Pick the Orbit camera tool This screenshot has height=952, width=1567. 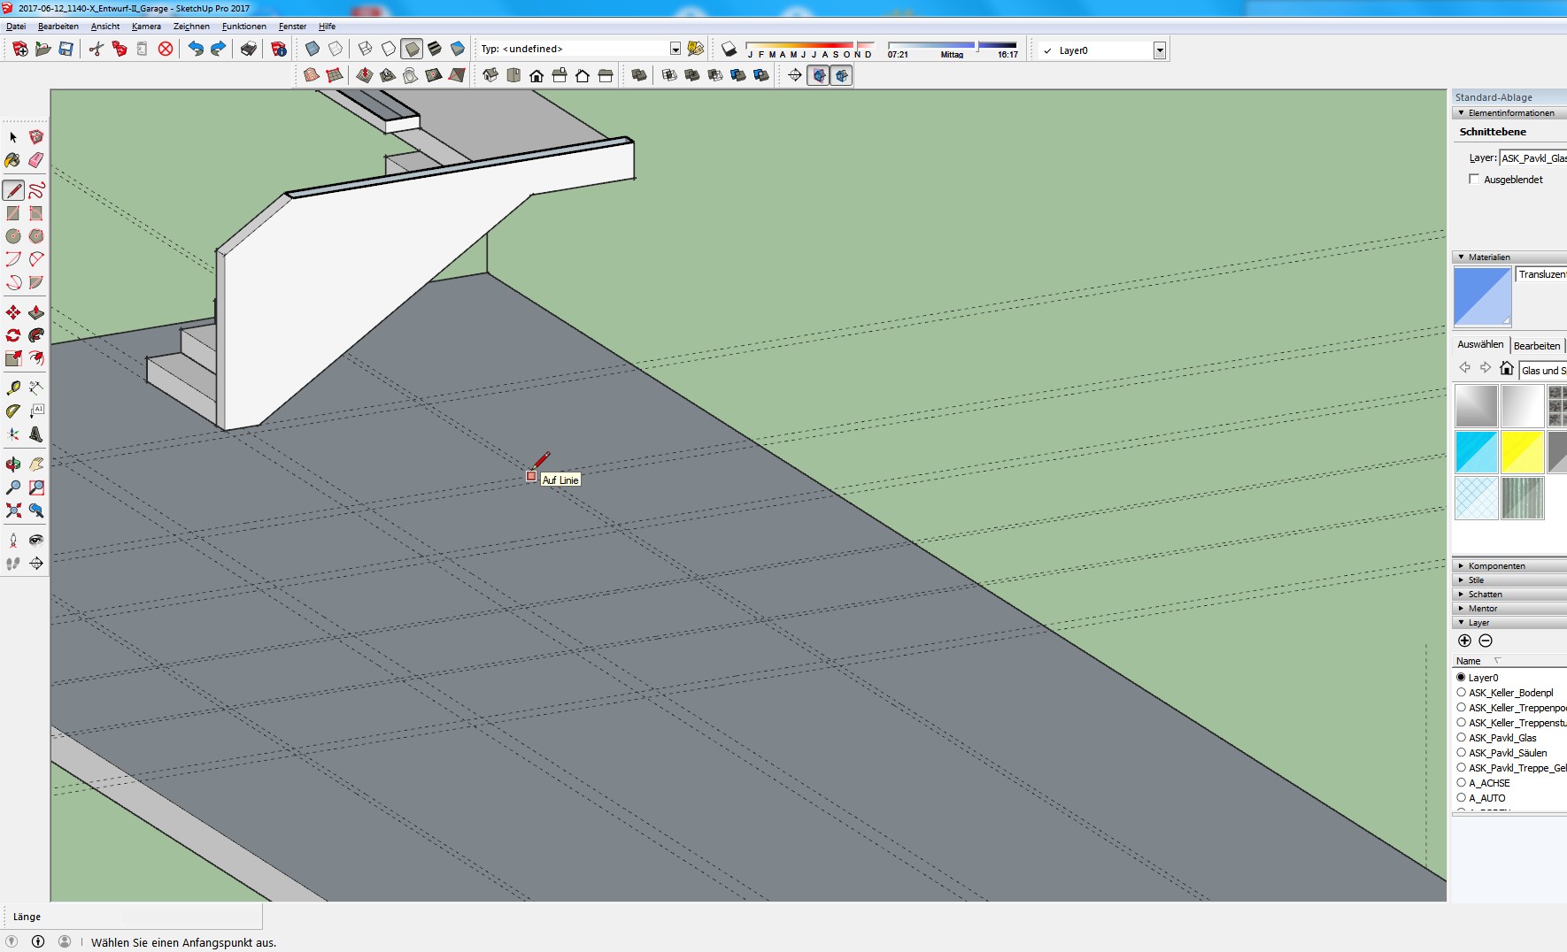[x=13, y=464]
